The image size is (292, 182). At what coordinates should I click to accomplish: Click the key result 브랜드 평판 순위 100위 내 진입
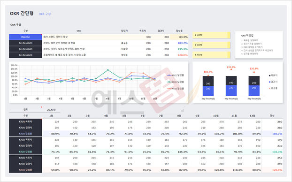[59, 43]
